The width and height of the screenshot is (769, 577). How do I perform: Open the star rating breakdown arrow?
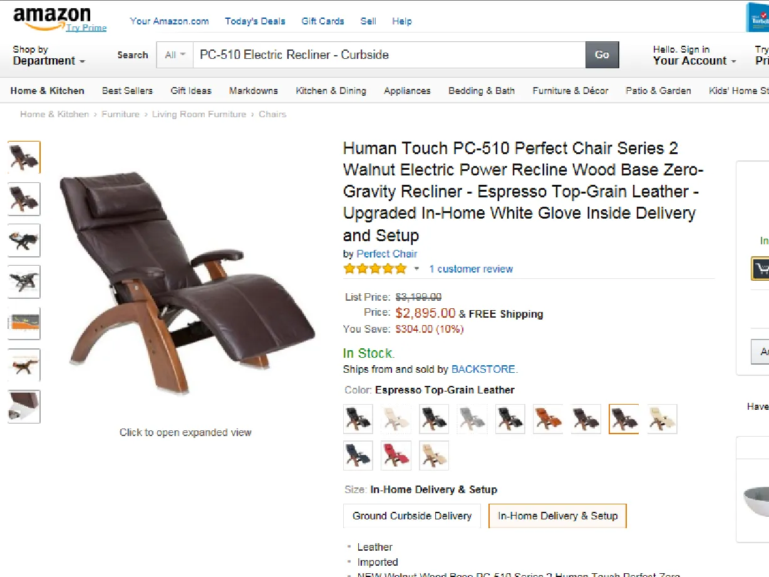(x=416, y=269)
